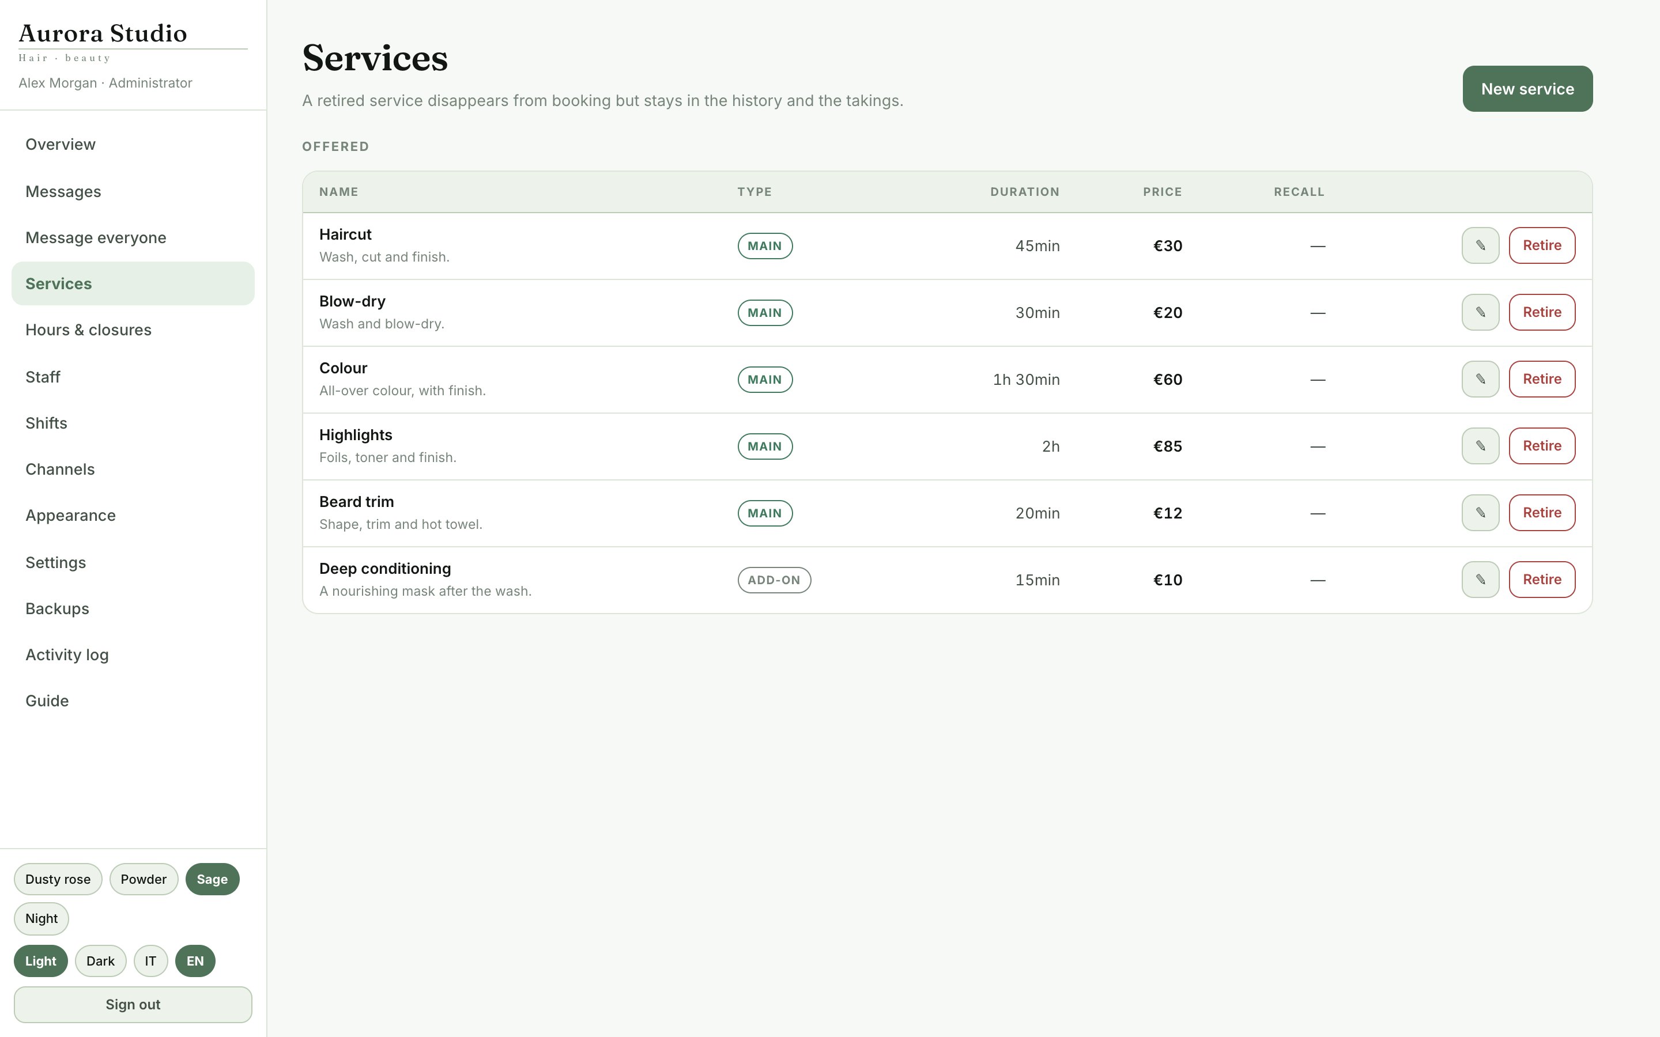Click the €85 price value
This screenshot has height=1037, width=1660.
pos(1168,446)
